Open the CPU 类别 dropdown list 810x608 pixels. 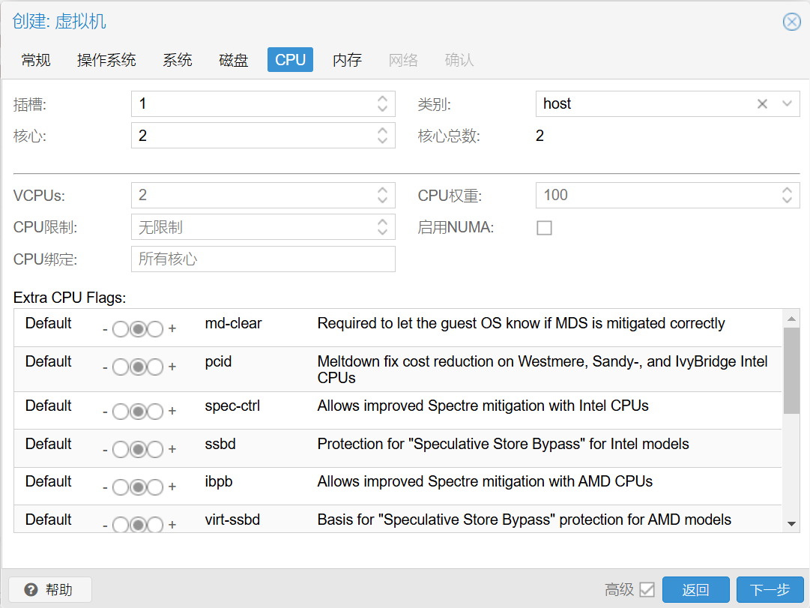point(787,104)
